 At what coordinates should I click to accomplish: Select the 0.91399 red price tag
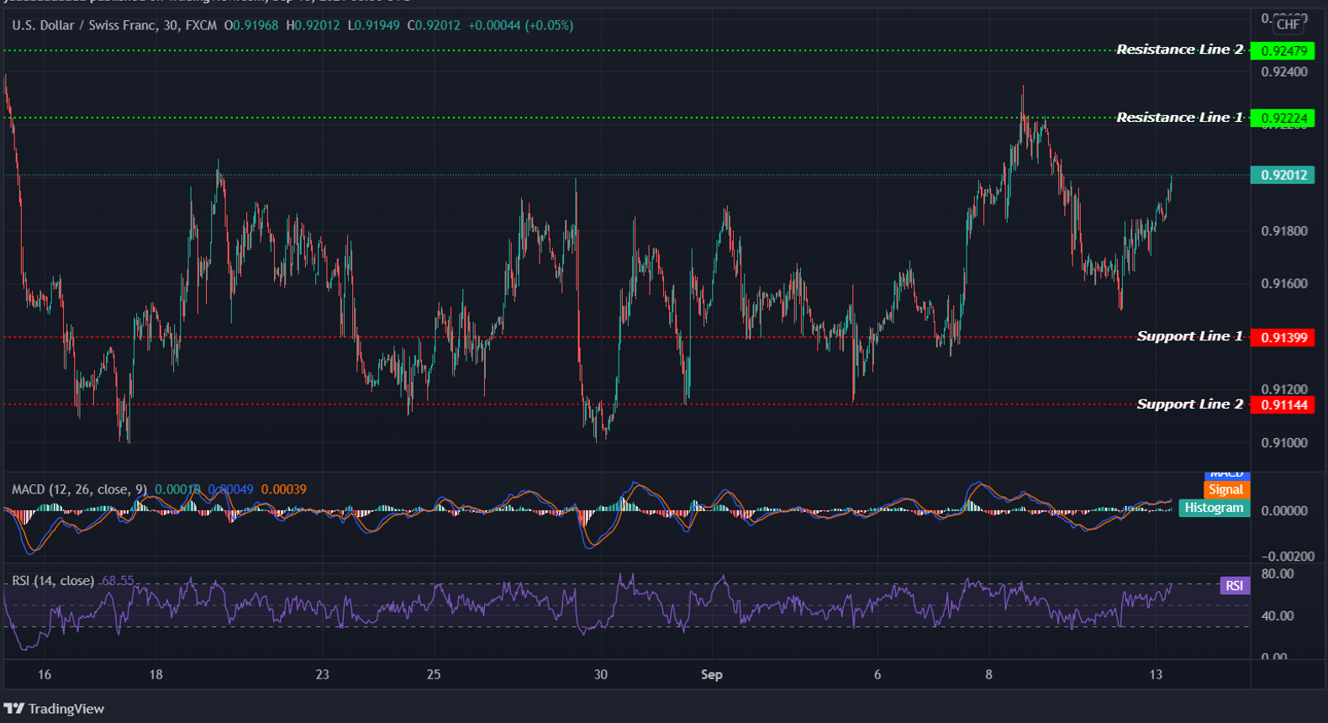click(x=1283, y=337)
